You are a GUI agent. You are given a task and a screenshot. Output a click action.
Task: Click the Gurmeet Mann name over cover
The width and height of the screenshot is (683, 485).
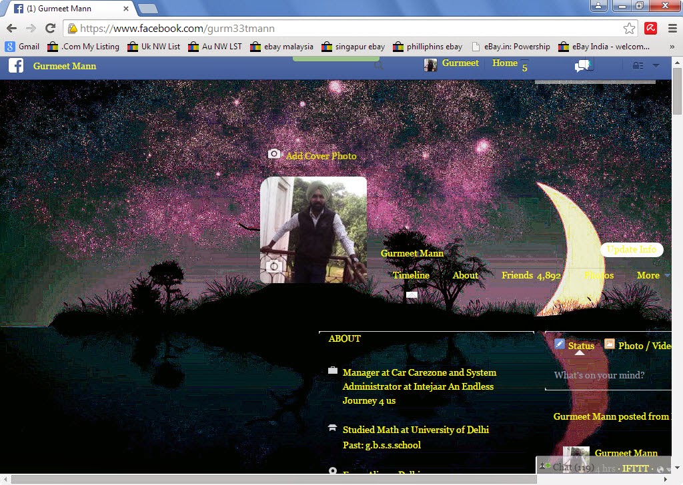pos(412,253)
